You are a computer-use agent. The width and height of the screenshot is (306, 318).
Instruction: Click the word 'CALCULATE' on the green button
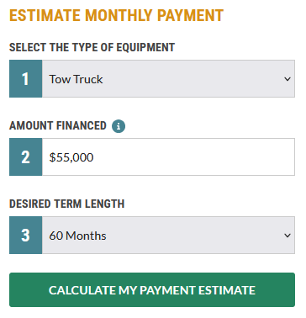(82, 290)
